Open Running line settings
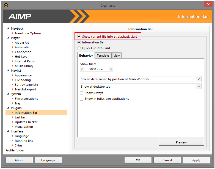Viewport: 215px width, 169px height. pyautogui.click(x=24, y=141)
